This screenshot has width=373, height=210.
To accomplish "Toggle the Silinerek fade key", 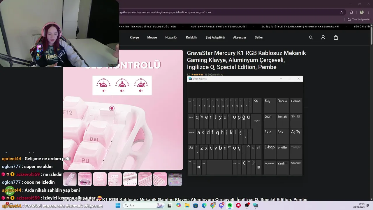I will click(x=296, y=167).
